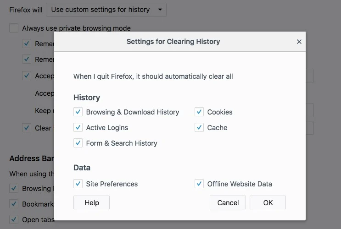Toggle Offline Website Data checkbox

[x=199, y=184]
